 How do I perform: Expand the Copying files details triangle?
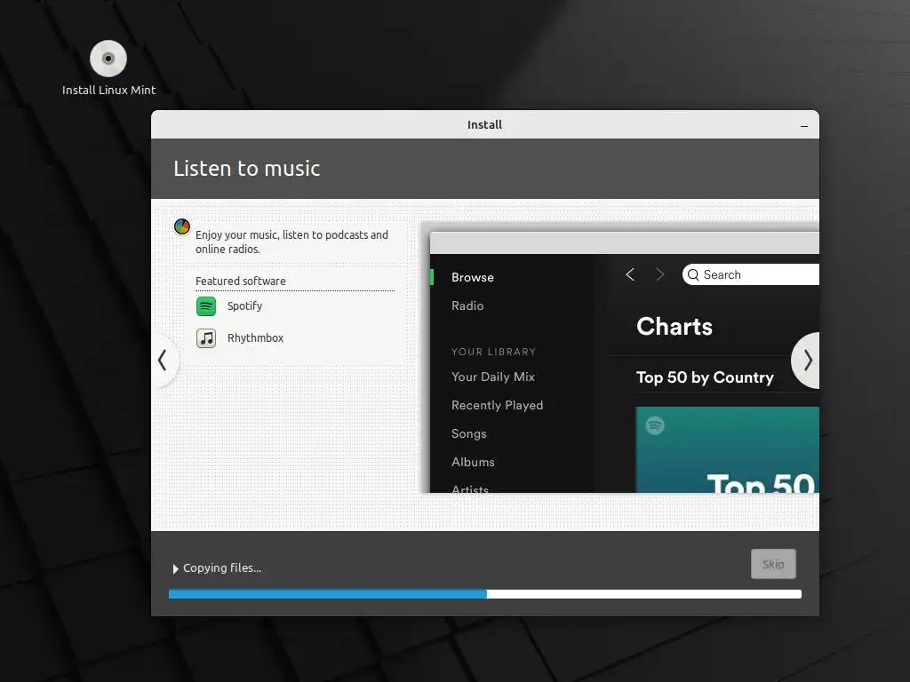175,569
